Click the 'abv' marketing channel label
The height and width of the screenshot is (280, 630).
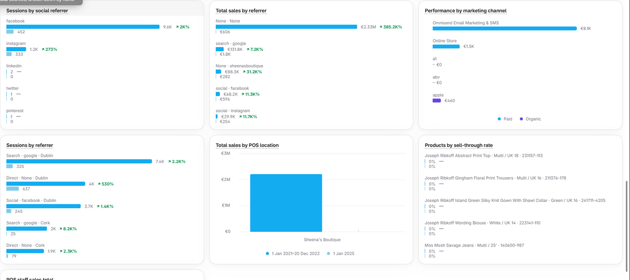(x=436, y=77)
